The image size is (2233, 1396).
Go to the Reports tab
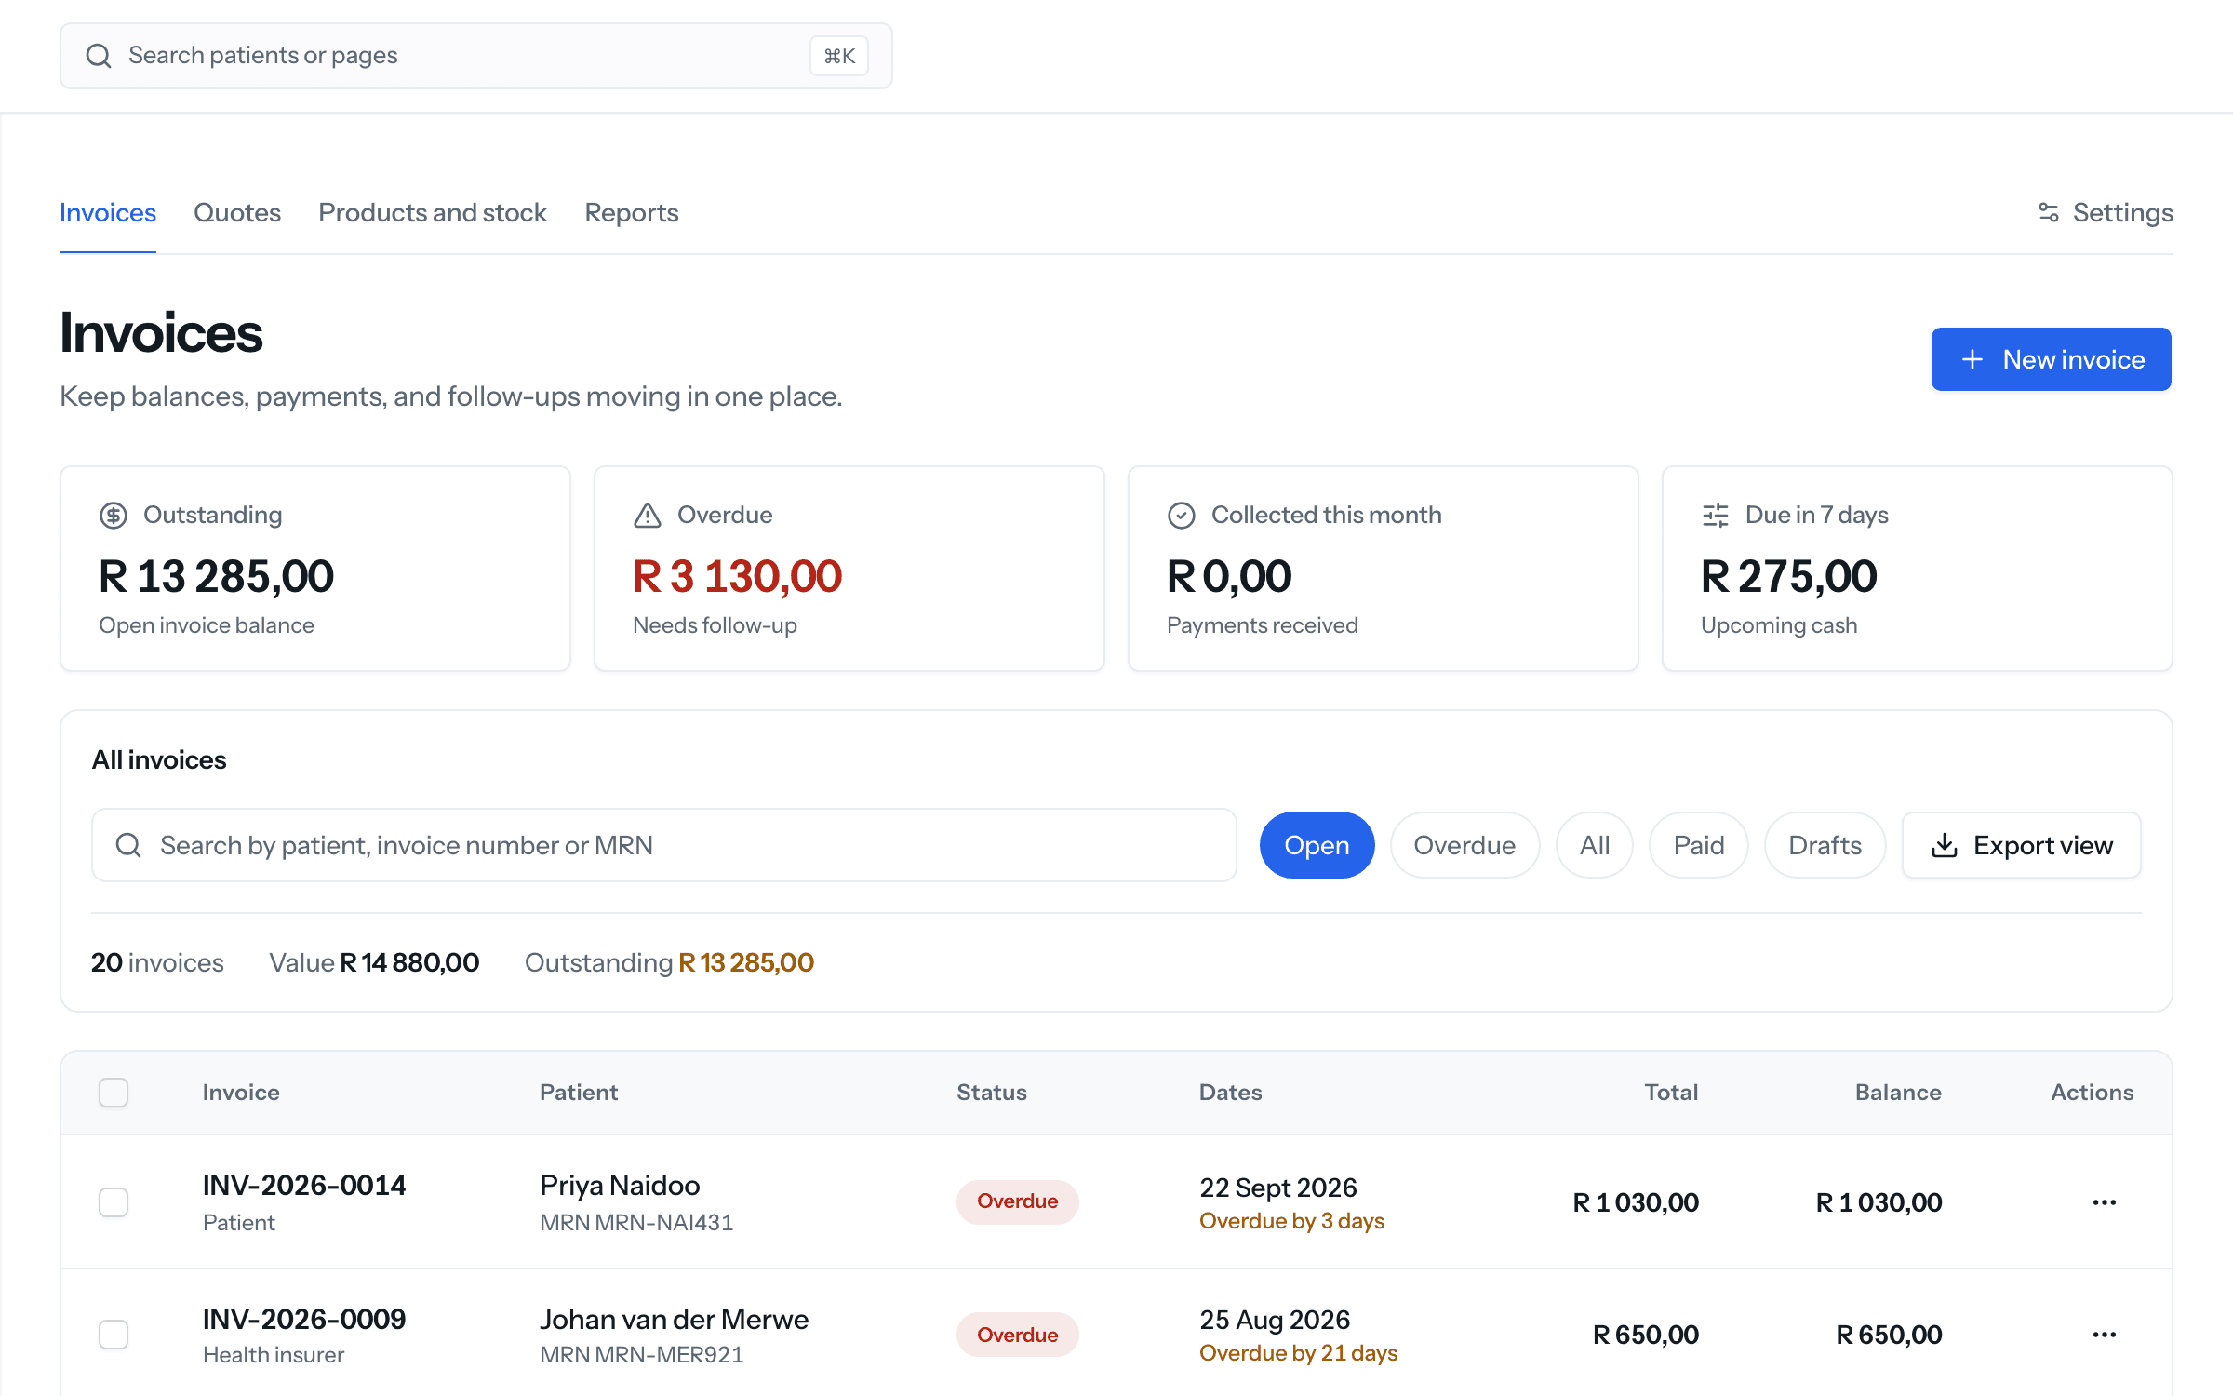click(632, 212)
